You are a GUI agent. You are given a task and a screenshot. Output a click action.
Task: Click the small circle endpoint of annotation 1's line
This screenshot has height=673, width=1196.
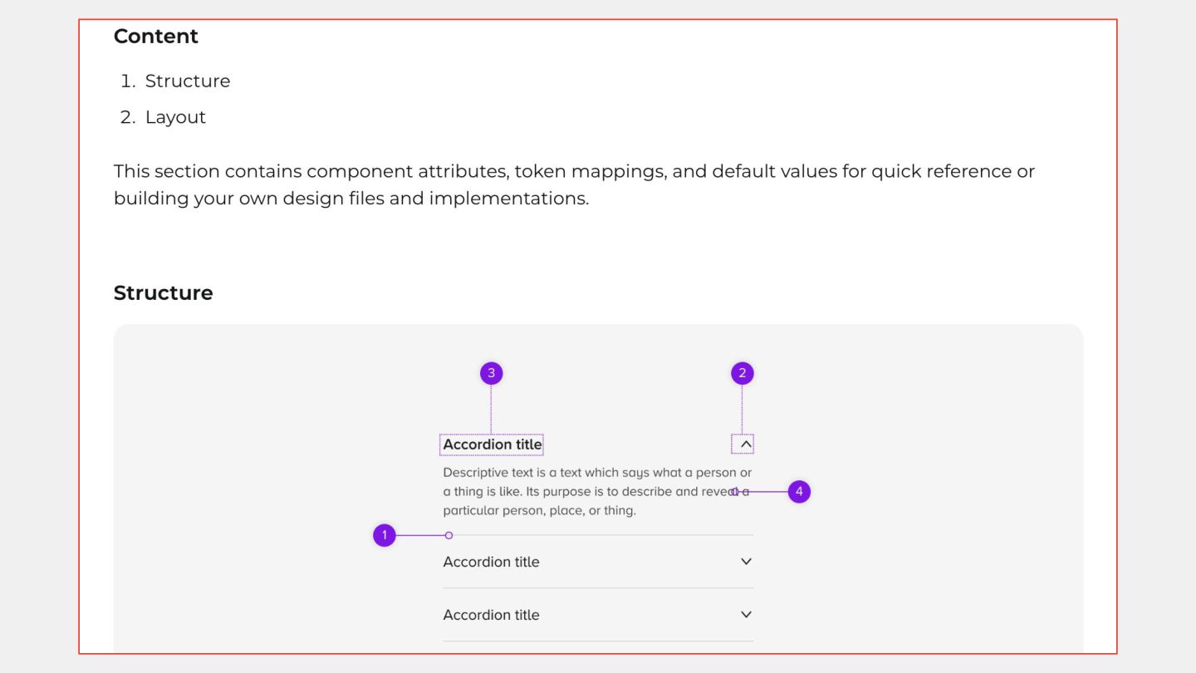click(449, 536)
